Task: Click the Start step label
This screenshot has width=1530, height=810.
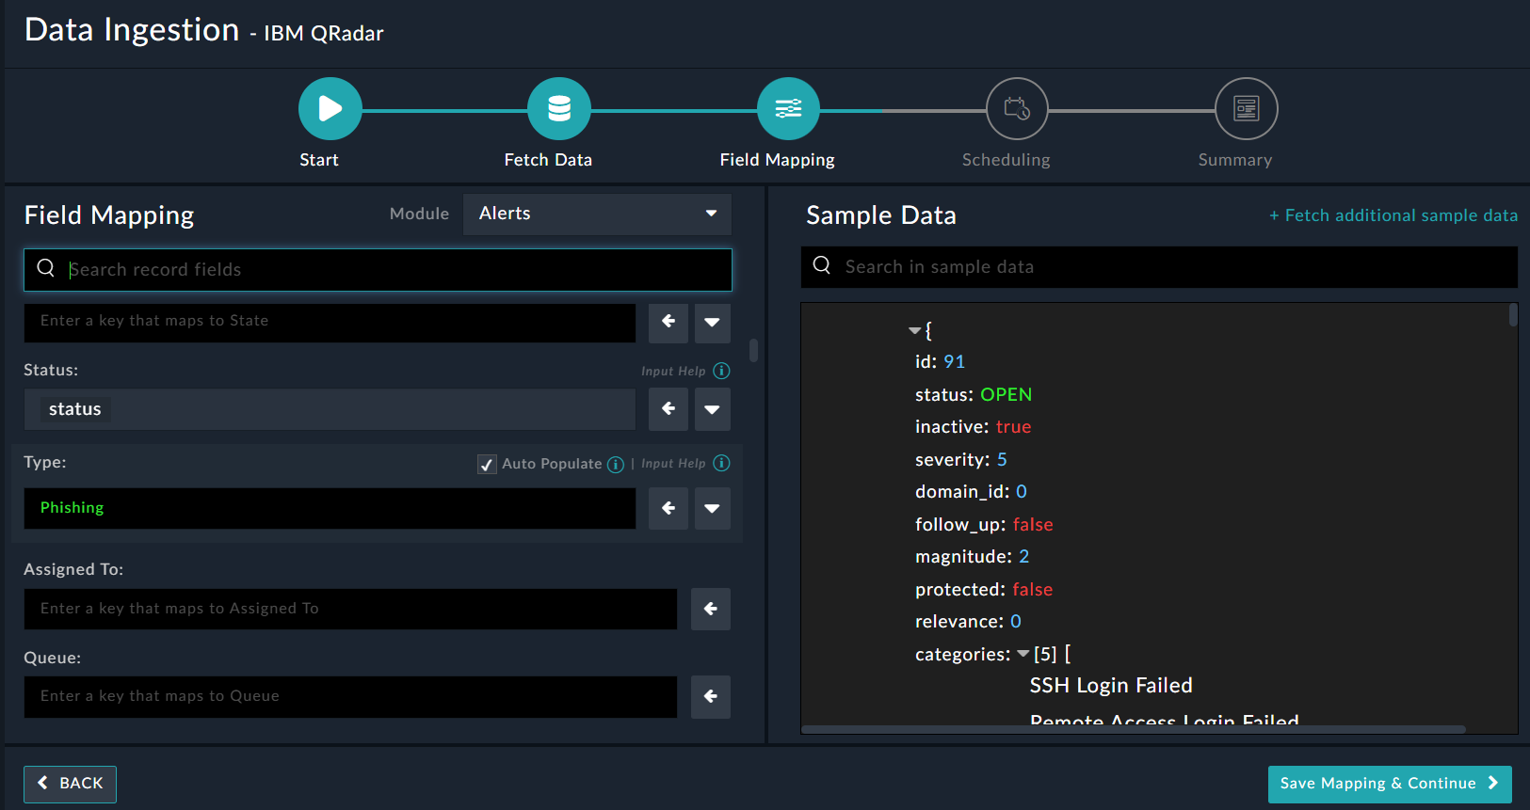Action: tap(319, 160)
